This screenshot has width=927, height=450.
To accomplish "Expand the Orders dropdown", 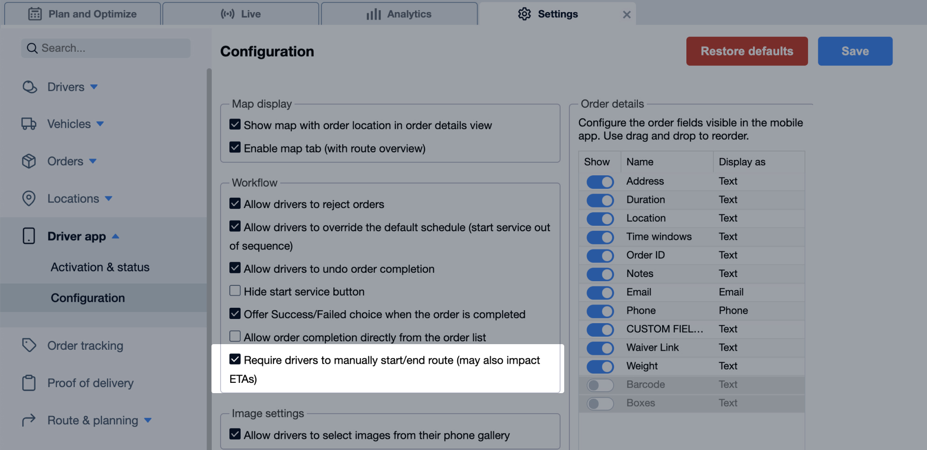I will click(x=93, y=161).
